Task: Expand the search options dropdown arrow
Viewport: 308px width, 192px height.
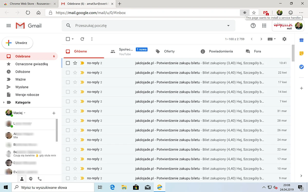Action: pyautogui.click(x=228, y=26)
